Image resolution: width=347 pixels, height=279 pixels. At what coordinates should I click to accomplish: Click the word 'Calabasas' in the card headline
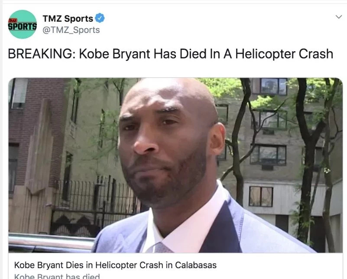coord(196,265)
